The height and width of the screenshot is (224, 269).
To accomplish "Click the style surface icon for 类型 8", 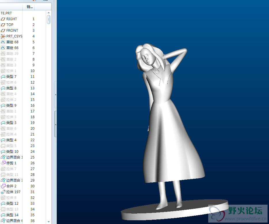I will [x=3, y=88].
